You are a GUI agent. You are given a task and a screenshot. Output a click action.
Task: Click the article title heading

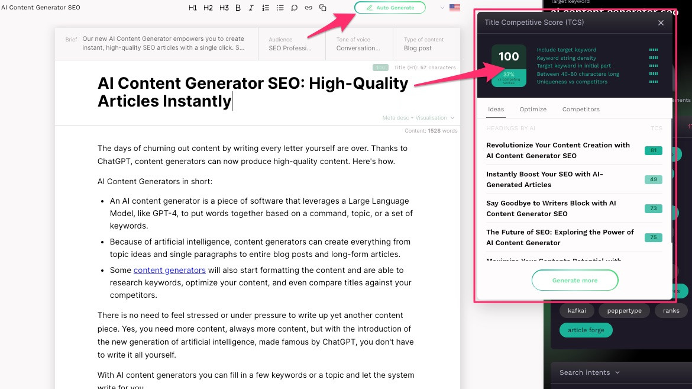(x=253, y=92)
